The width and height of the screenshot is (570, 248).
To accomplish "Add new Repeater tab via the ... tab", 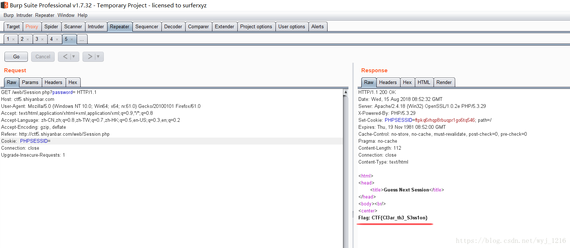I will click(82, 39).
